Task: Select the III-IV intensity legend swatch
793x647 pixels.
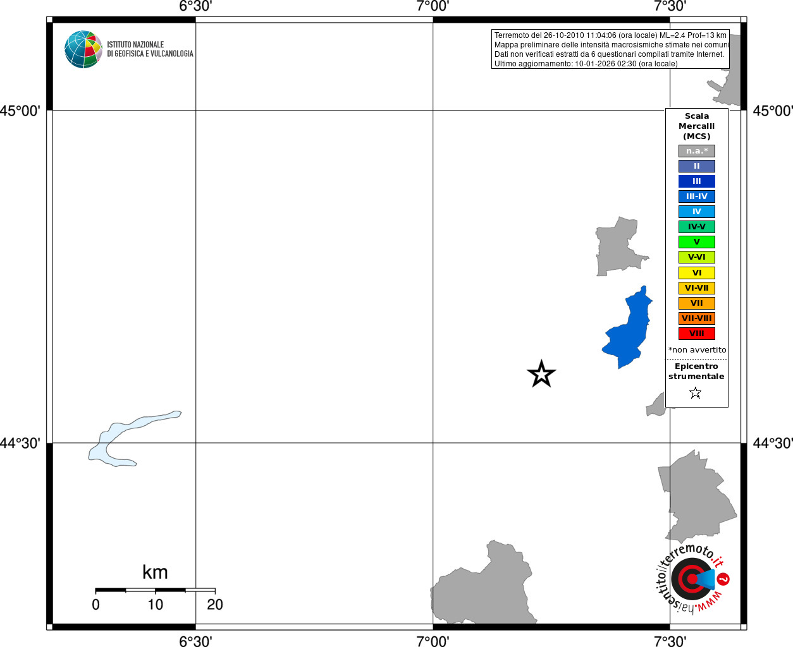Action: click(x=697, y=197)
